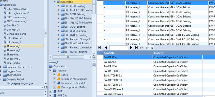Click the search magnifier icon below the generators tree
The width and height of the screenshot is (215, 97).
(94, 57)
